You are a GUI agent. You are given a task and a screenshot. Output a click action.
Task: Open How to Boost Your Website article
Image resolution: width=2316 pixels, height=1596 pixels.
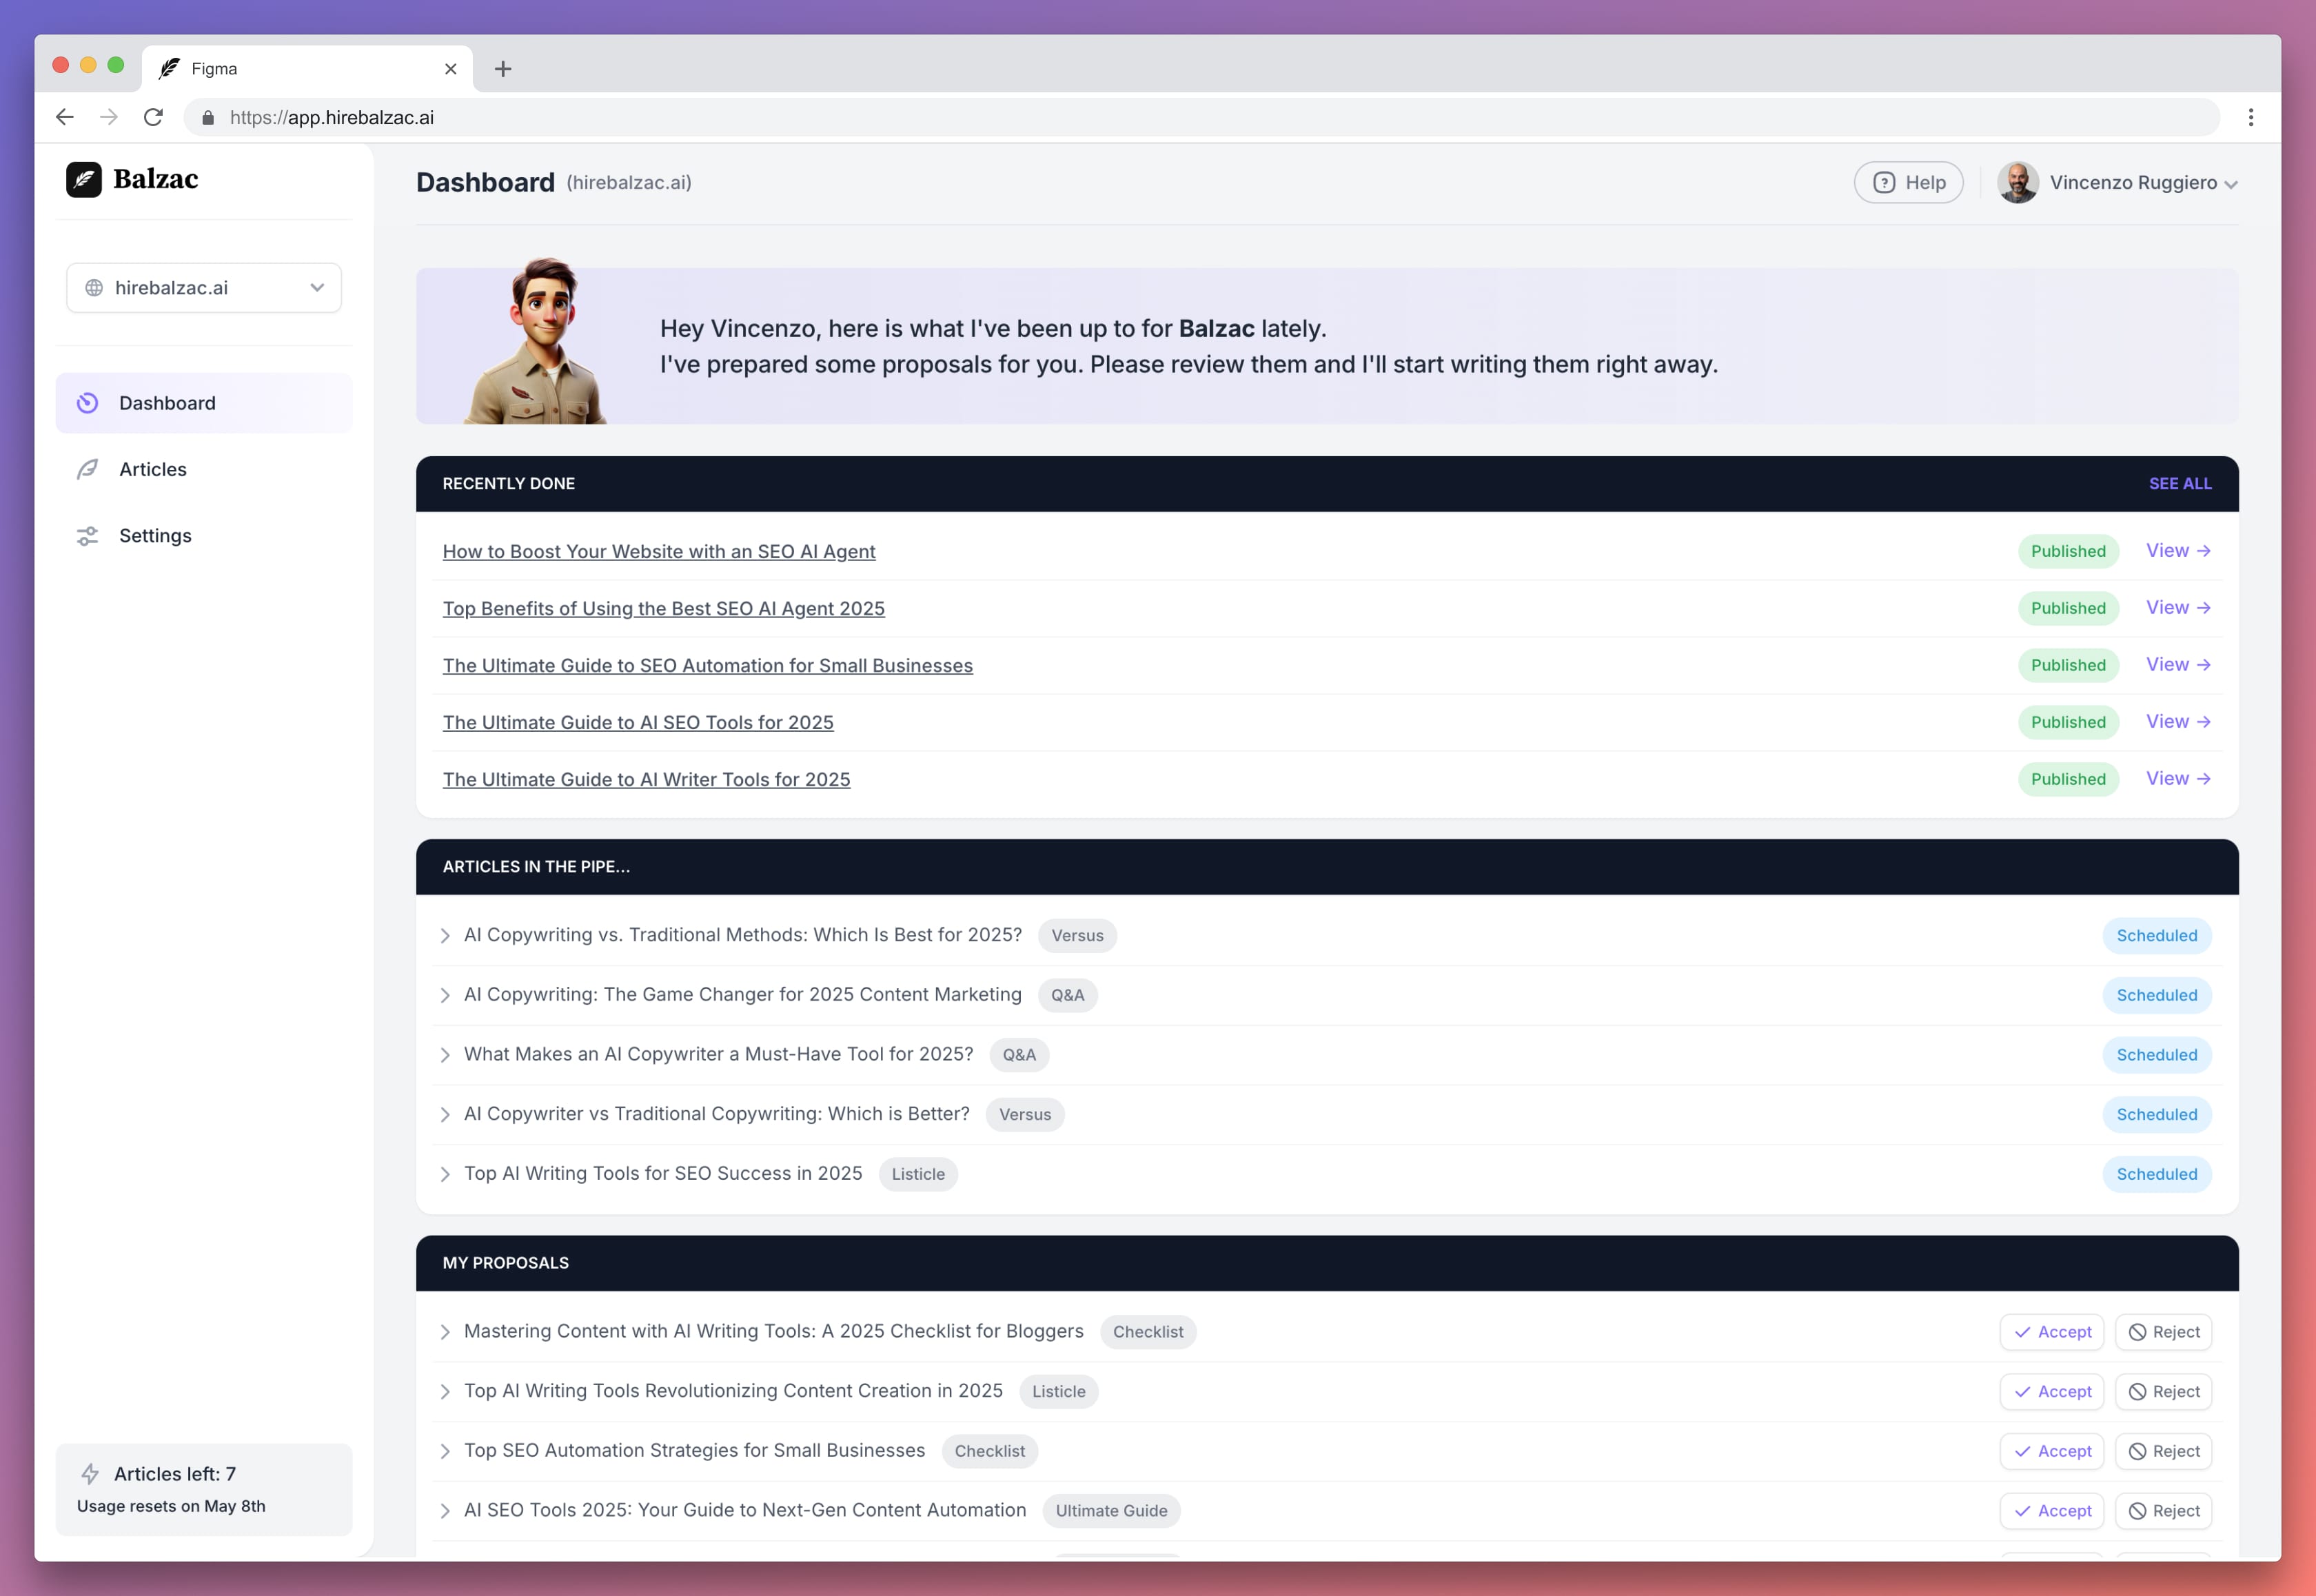[x=659, y=551]
